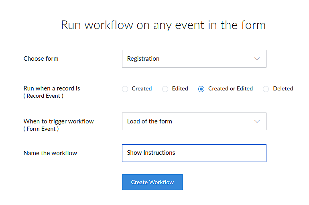The width and height of the screenshot is (309, 205).
Task: Click the 'Created' option label text
Action: 142,89
